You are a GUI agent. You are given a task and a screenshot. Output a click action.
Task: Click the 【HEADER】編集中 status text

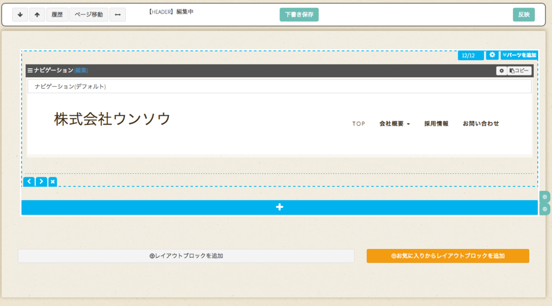click(x=171, y=12)
